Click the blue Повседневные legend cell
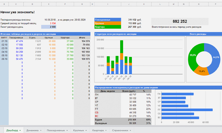222x133 pixels. click(108, 20)
